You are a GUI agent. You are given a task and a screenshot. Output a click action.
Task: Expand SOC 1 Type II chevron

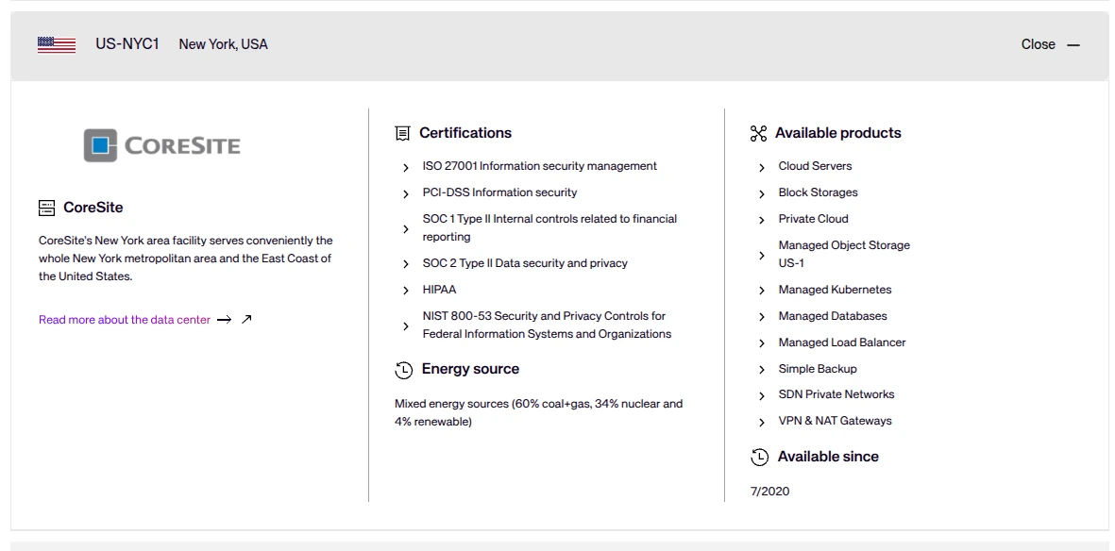coord(406,229)
